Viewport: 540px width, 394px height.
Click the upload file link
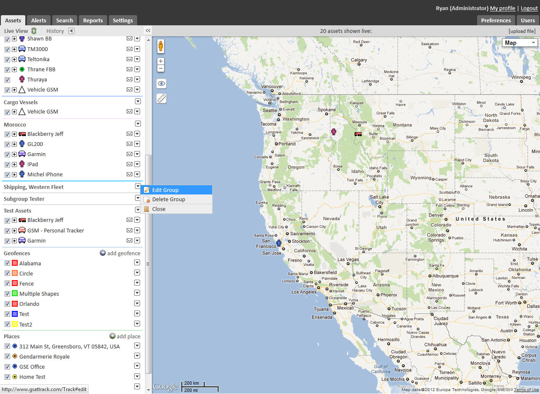(522, 31)
